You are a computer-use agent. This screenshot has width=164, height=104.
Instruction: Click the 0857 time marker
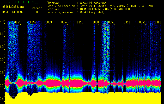point(111,22)
